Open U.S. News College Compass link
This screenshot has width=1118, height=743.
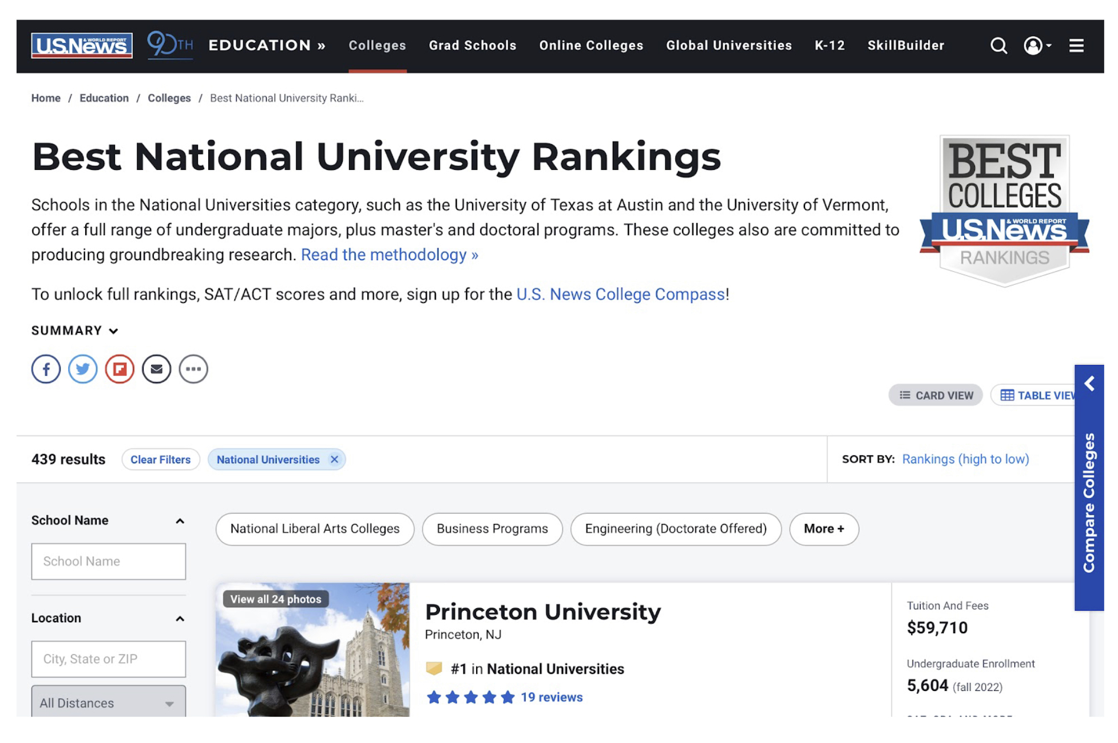pyautogui.click(x=621, y=294)
